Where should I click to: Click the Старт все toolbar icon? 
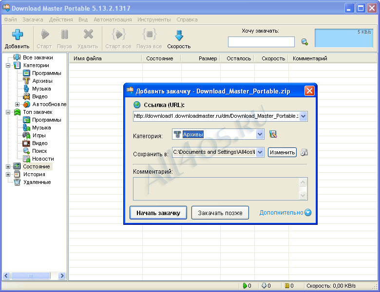click(118, 34)
